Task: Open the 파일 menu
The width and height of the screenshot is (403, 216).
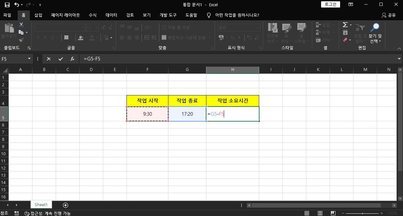Action: coord(7,15)
